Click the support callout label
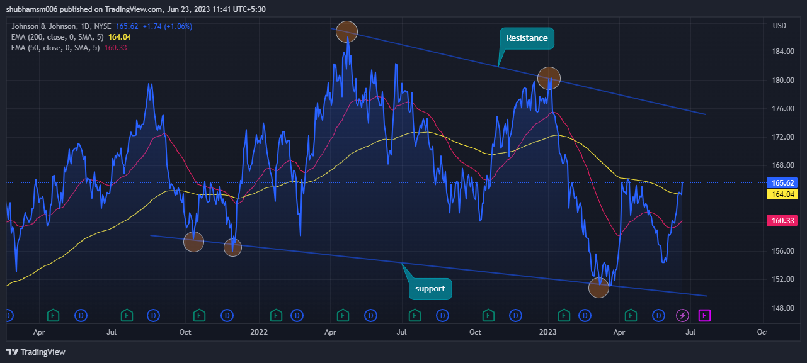Image resolution: width=807 pixels, height=363 pixels. 430,289
